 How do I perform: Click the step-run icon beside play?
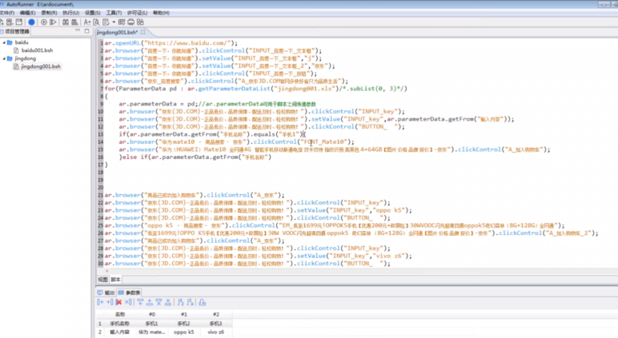click(x=53, y=22)
